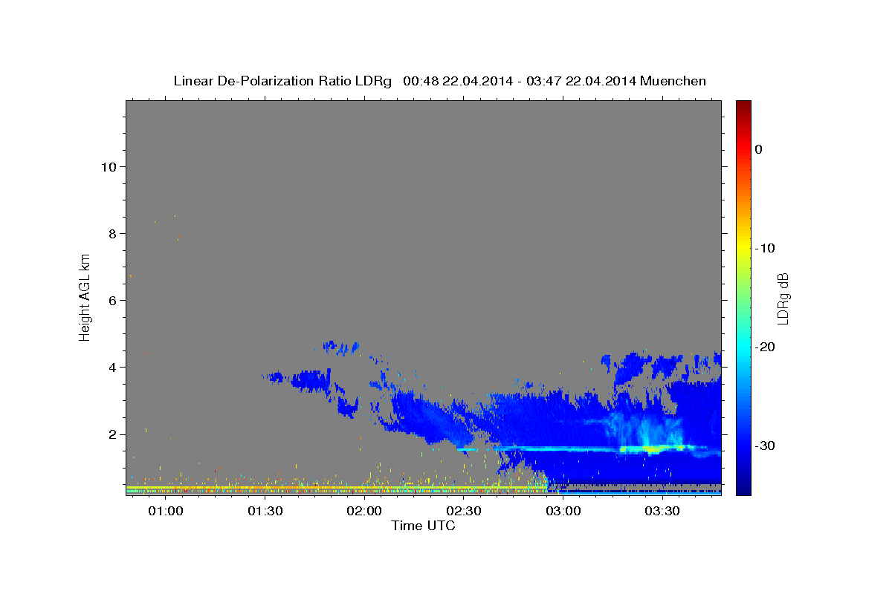Screen dimensions: 892x594
Task: Click the 03:30 time tick label
Action: tap(662, 512)
